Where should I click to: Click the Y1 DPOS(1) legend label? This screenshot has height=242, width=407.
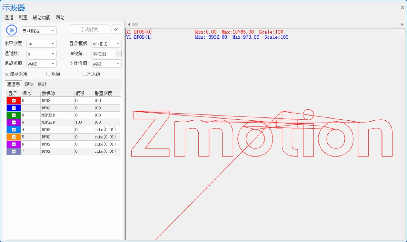click(139, 37)
